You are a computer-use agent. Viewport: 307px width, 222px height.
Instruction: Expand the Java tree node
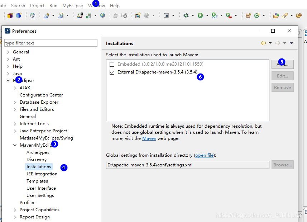click(8, 74)
